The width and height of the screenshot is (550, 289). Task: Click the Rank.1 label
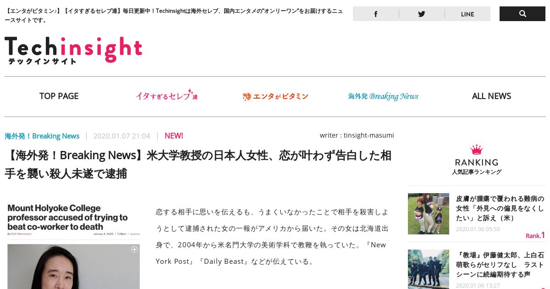535,235
